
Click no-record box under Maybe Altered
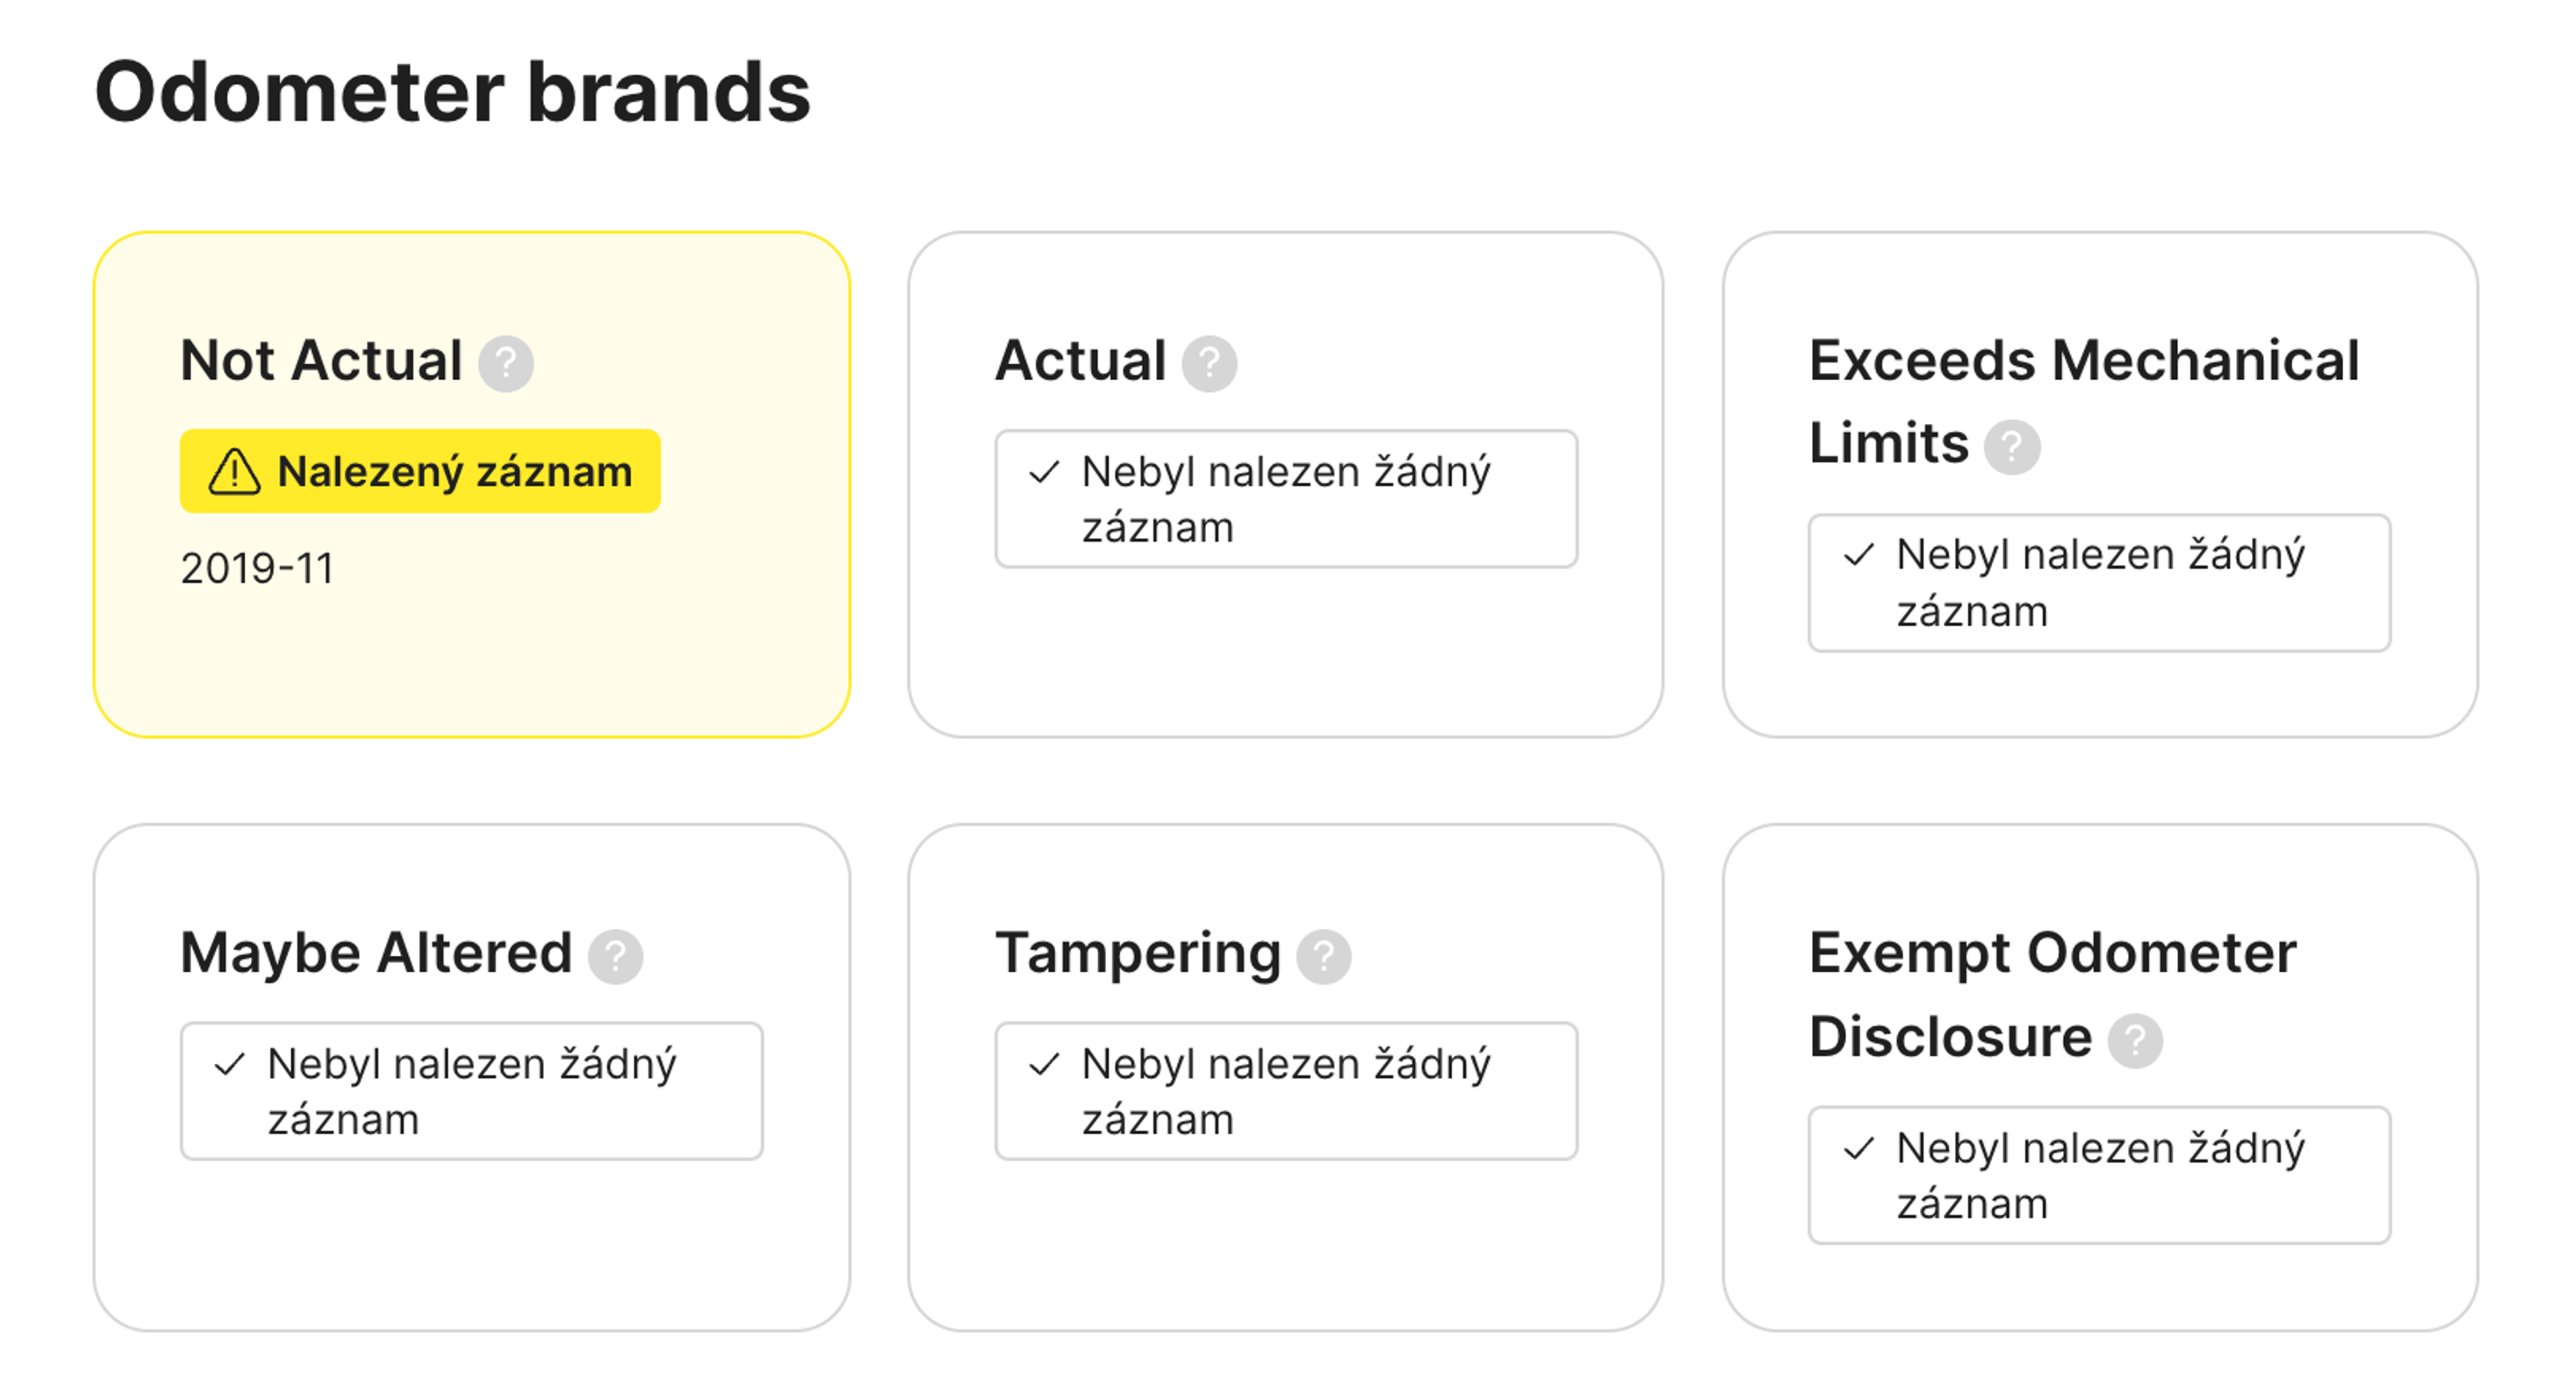click(471, 1091)
